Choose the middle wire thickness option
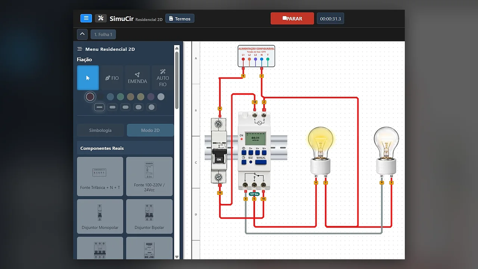478x269 pixels. (x=126, y=107)
